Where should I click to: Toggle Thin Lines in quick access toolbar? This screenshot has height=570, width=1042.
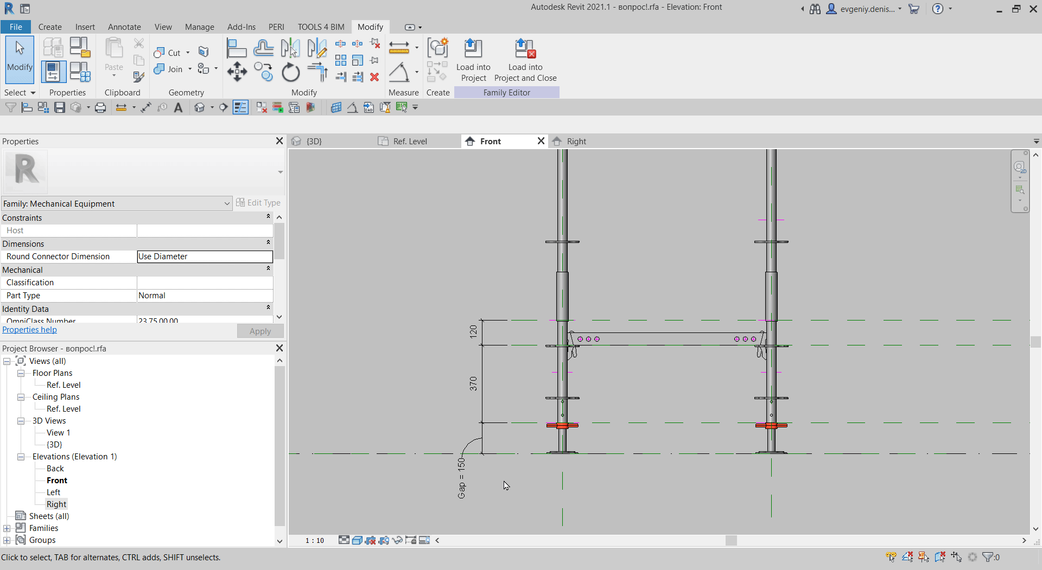[x=240, y=108]
